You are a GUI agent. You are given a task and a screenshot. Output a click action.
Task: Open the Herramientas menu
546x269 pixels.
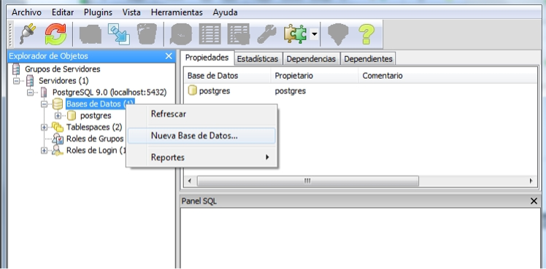(x=177, y=12)
